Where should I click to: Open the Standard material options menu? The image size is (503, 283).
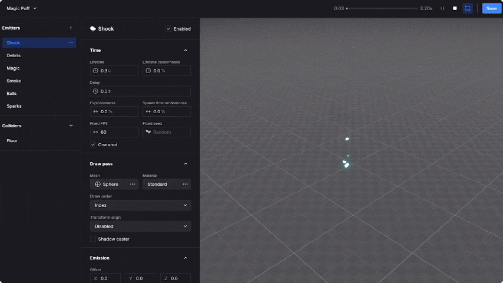click(185, 184)
